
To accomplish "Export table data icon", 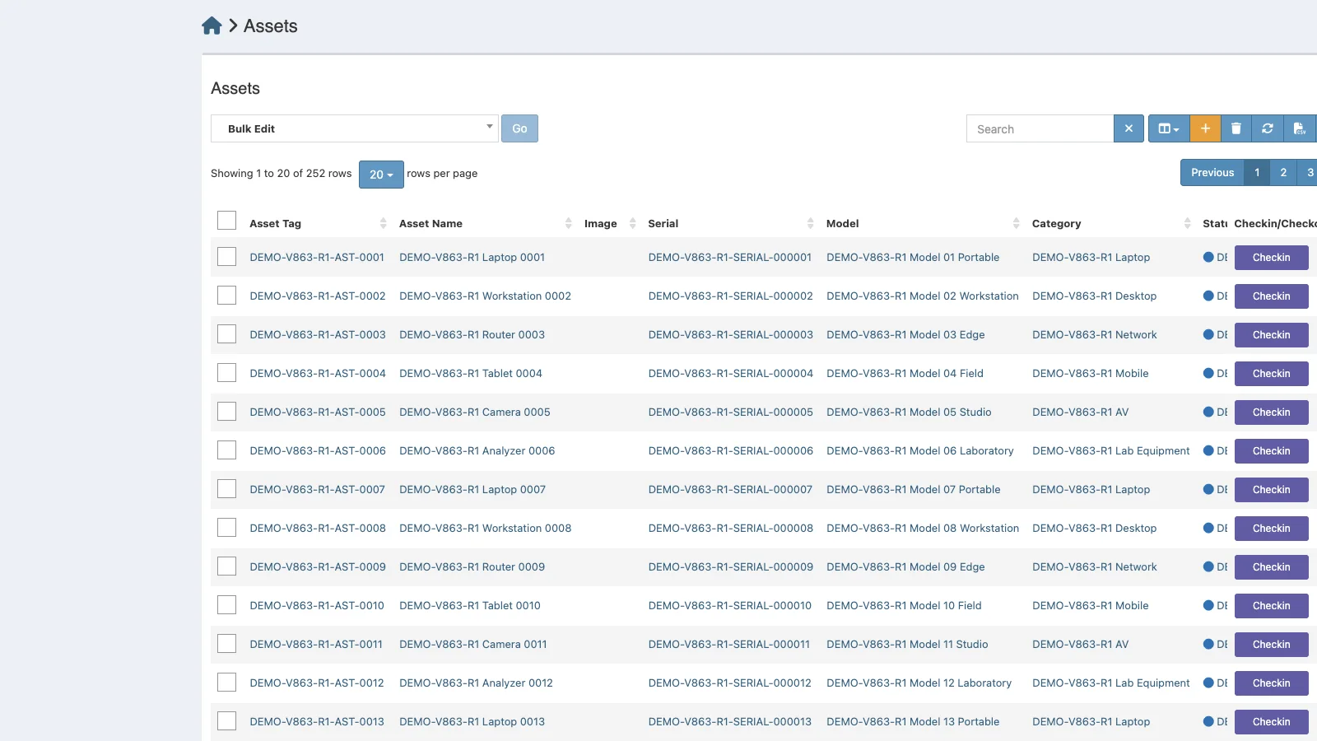I will (1300, 128).
